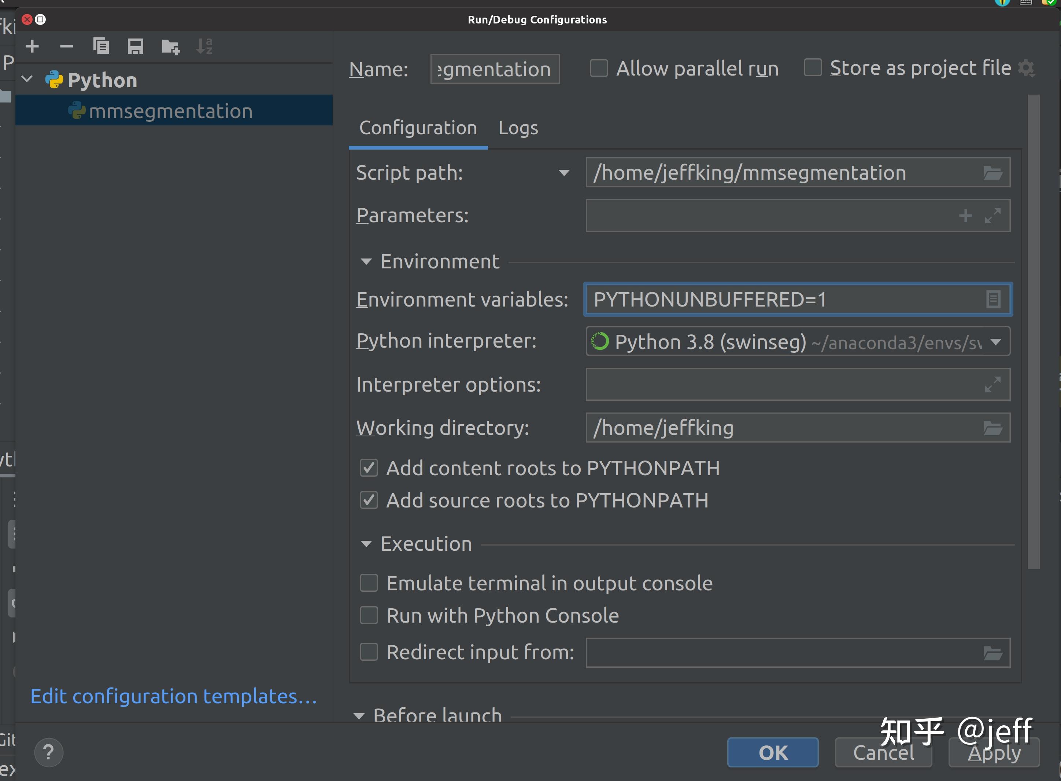Image resolution: width=1061 pixels, height=781 pixels.
Task: Click the Name input field
Action: pos(495,69)
